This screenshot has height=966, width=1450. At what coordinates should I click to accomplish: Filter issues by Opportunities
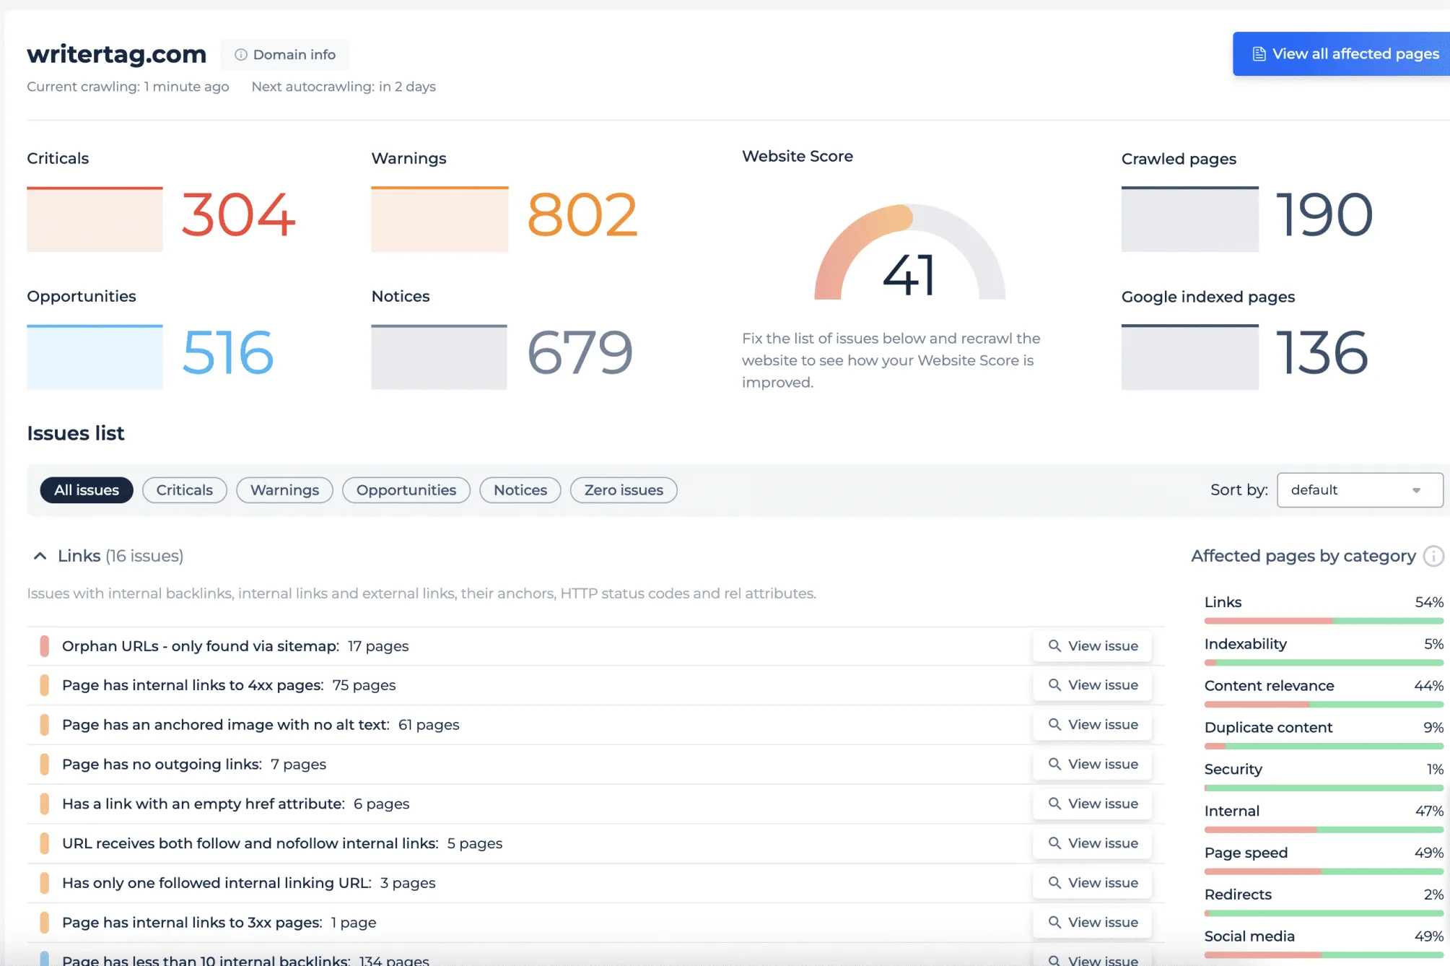pyautogui.click(x=406, y=490)
